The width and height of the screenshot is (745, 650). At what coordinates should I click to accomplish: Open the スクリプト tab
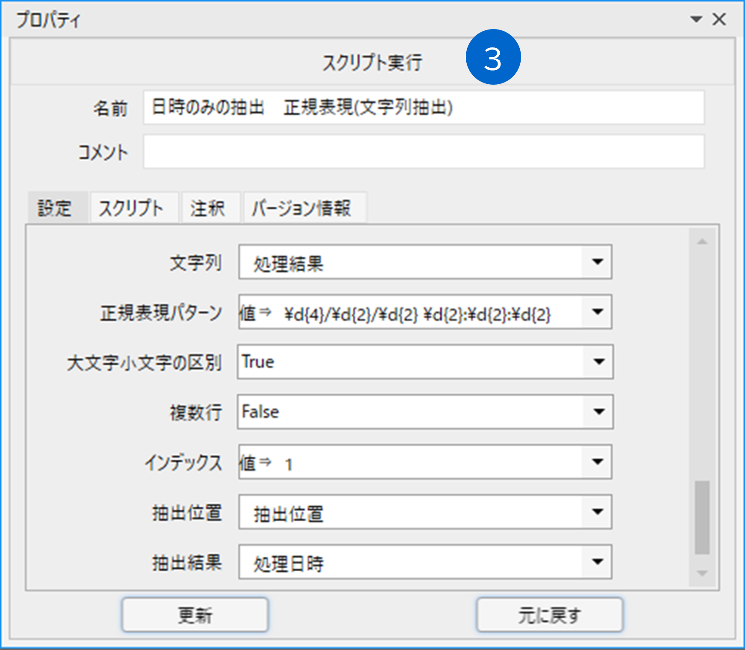131,208
